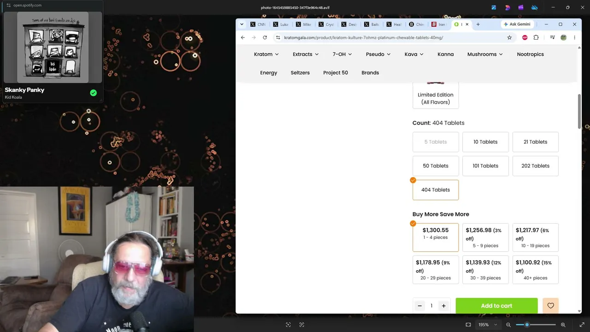
Task: Add product to wishlist with heart icon
Action: (x=550, y=306)
